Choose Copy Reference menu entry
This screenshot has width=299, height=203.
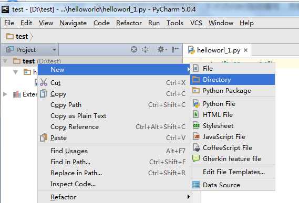[x=114, y=127]
